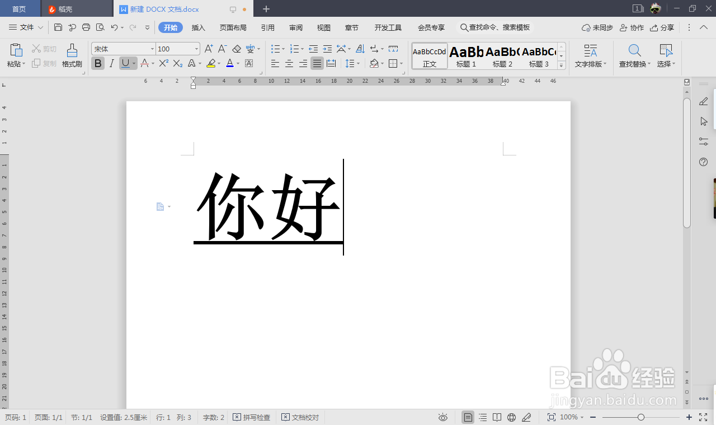The width and height of the screenshot is (716, 425).
Task: Expand the line spacing dropdown
Action: [359, 64]
